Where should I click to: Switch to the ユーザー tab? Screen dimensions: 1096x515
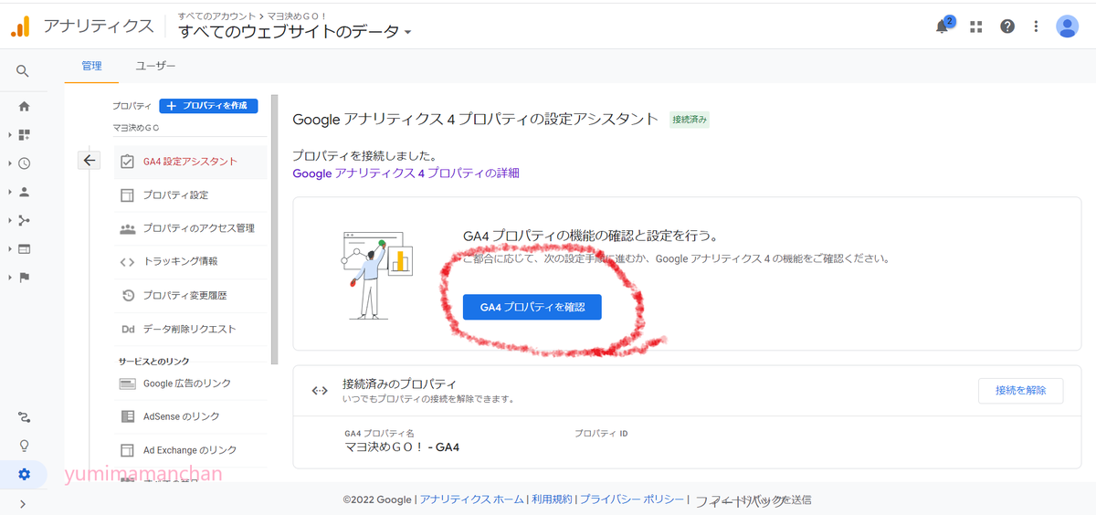tap(155, 66)
